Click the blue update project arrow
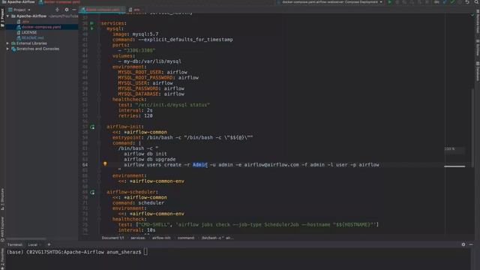Image resolution: width=480 pixels, height=270 pixels. (x=445, y=2)
